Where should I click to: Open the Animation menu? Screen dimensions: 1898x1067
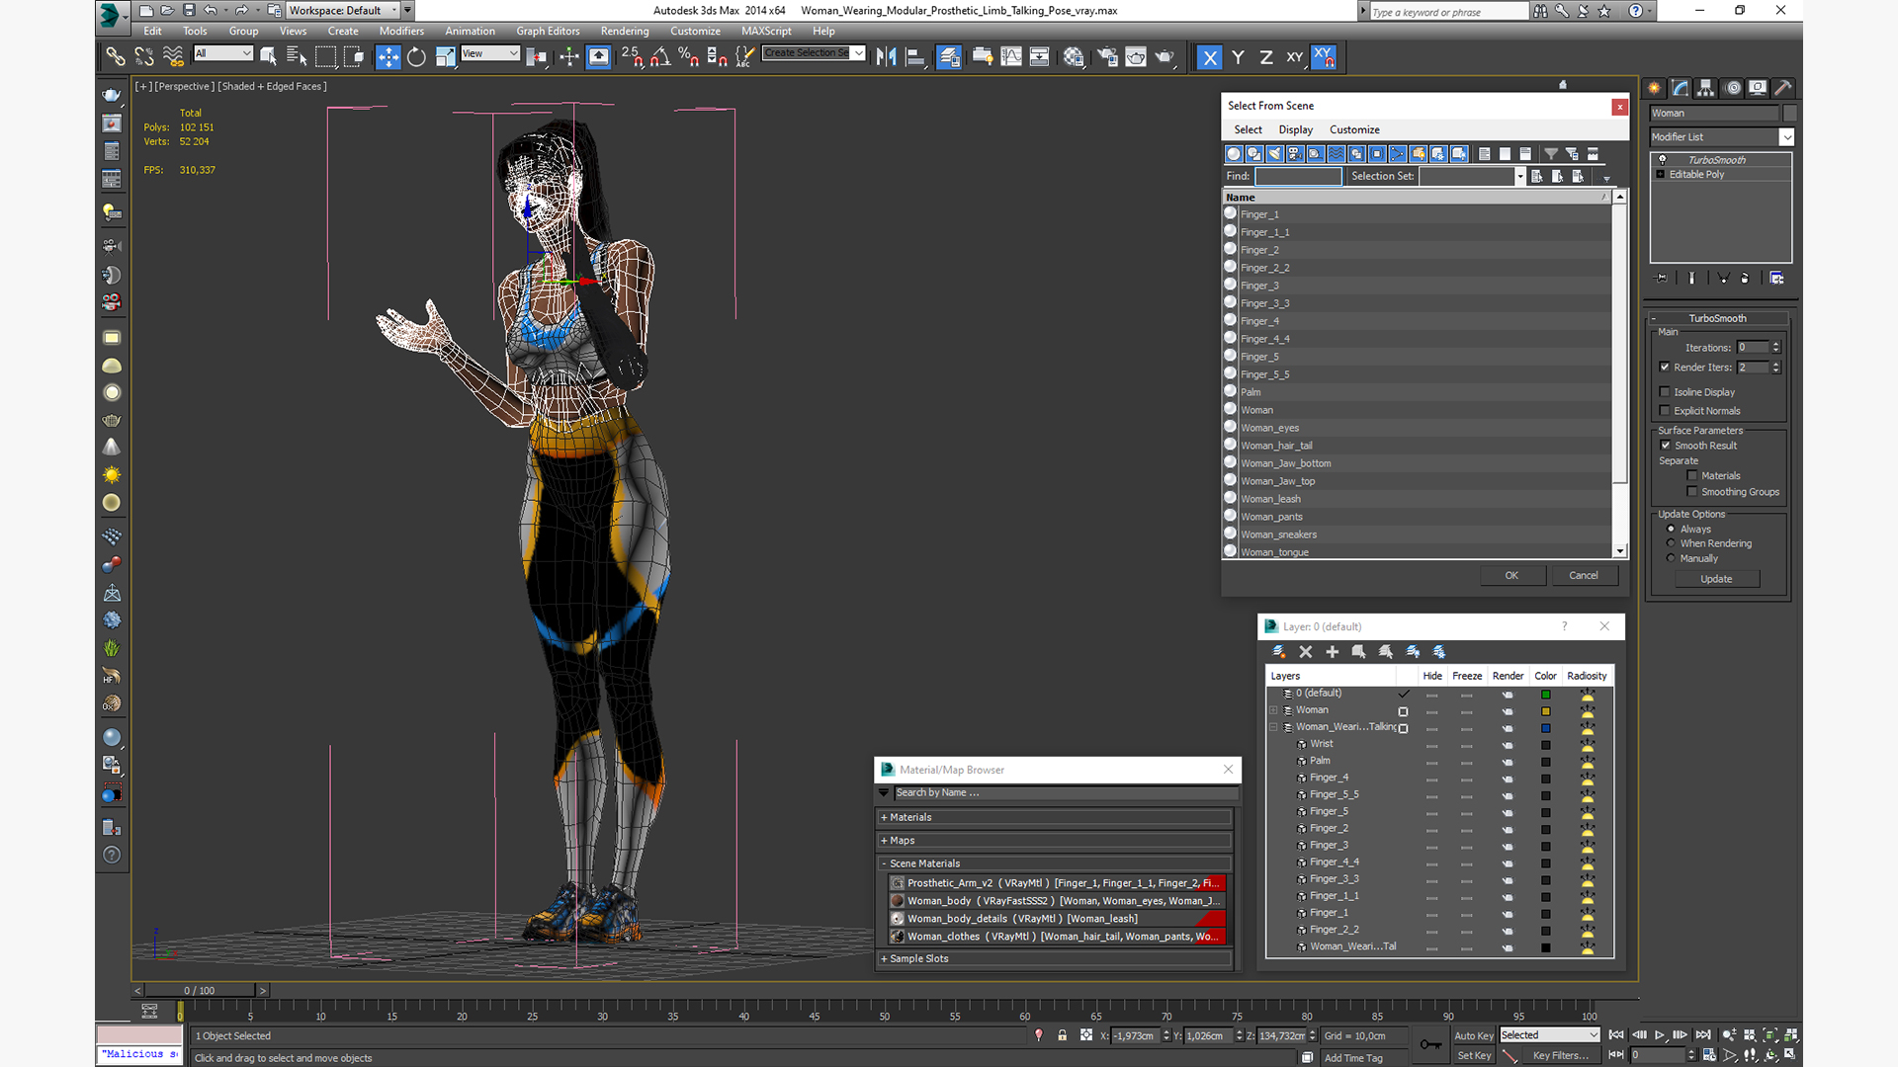tap(470, 31)
